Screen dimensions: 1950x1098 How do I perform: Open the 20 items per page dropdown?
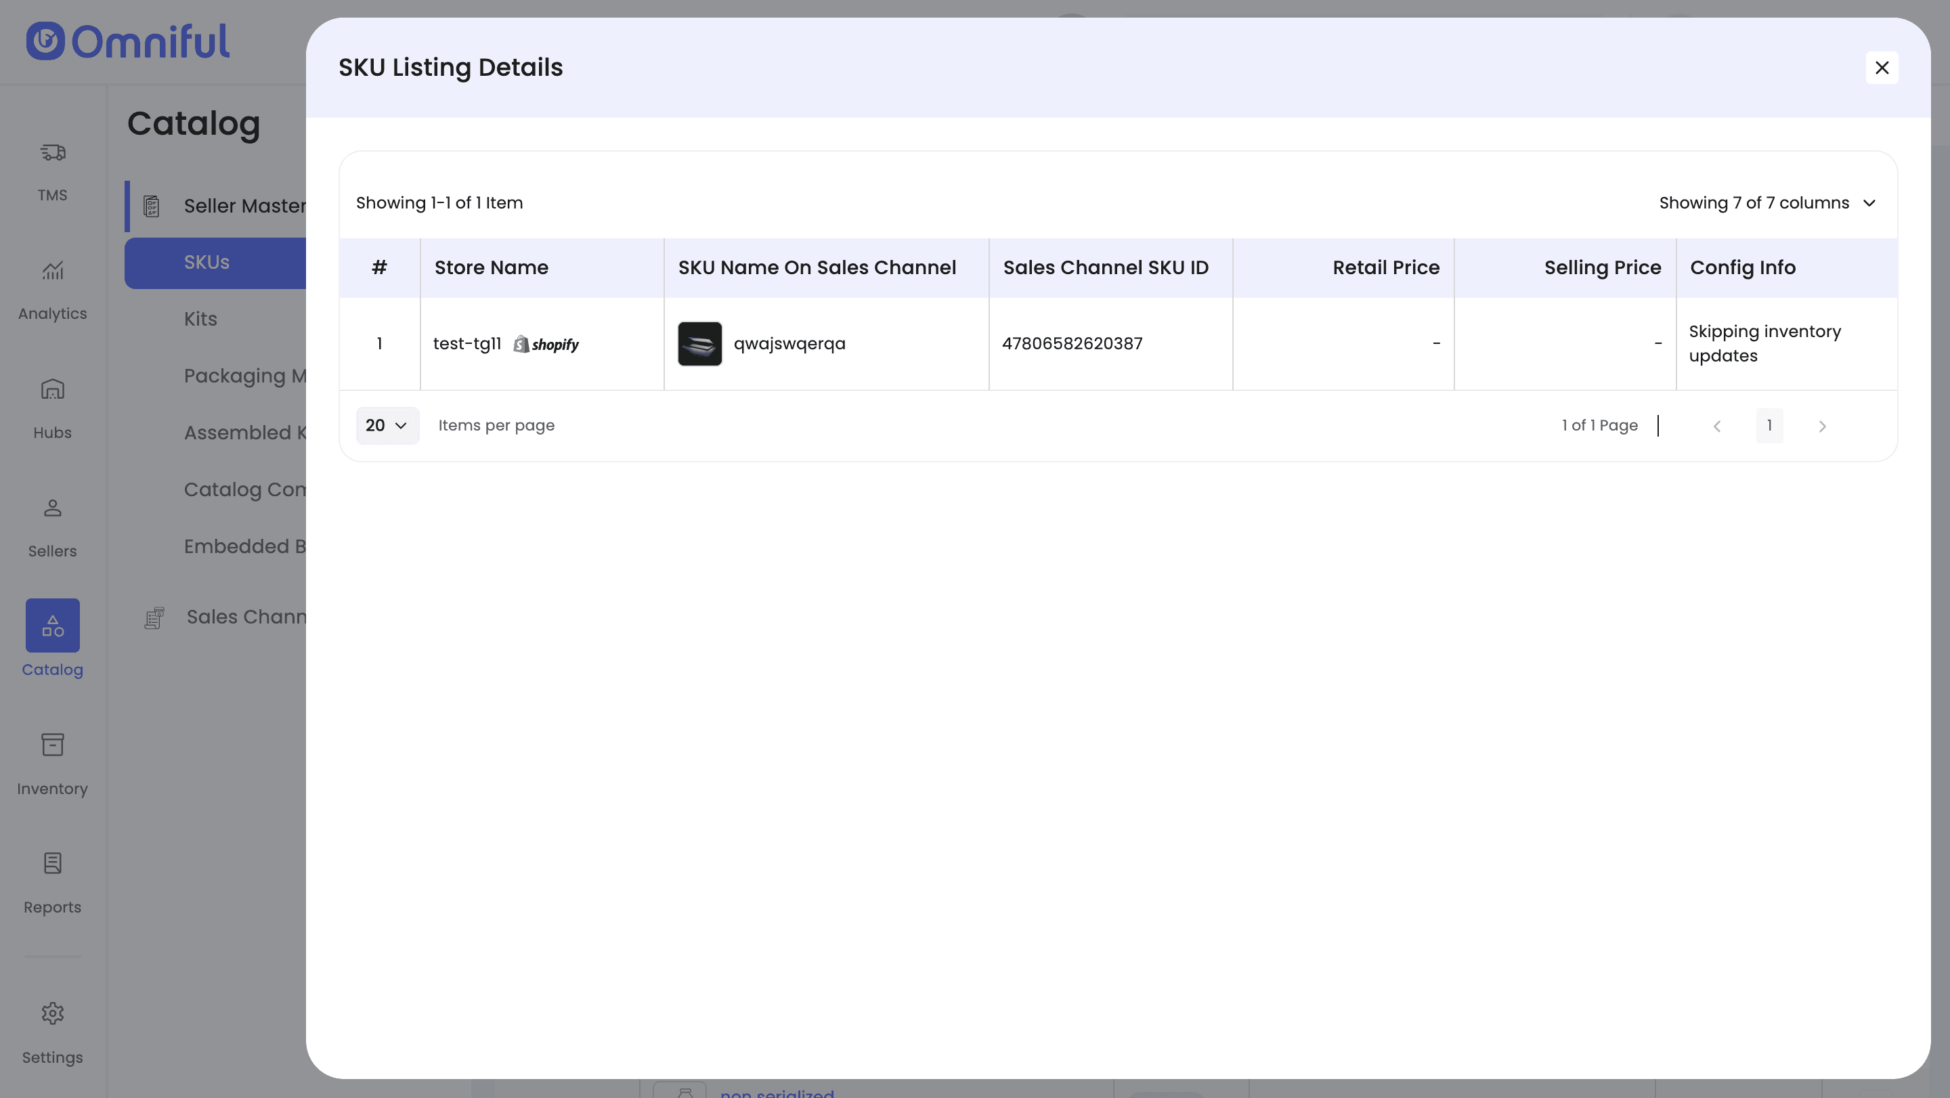pyautogui.click(x=387, y=425)
